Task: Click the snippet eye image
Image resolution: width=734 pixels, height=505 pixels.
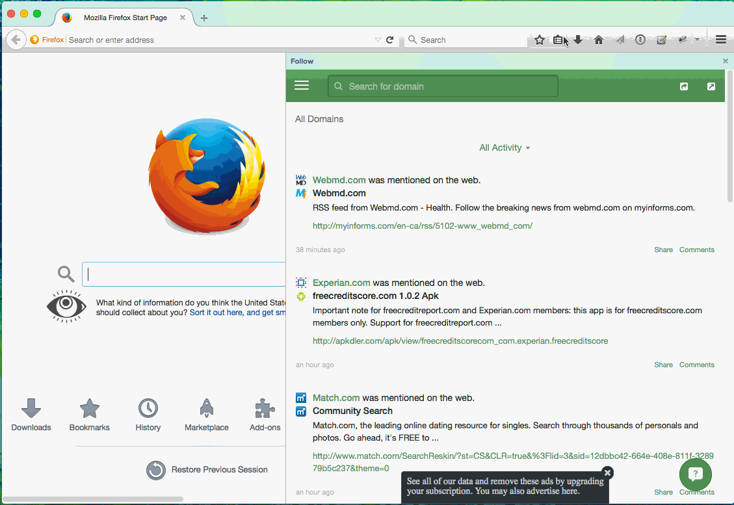Action: (x=66, y=306)
